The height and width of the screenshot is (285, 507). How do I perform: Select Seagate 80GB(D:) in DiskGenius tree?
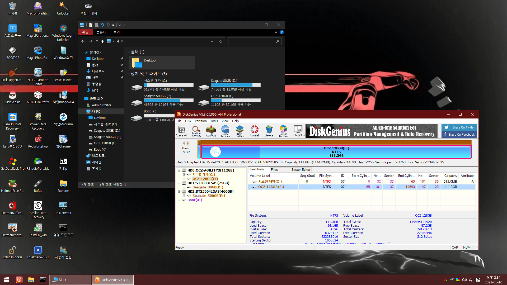[208, 187]
